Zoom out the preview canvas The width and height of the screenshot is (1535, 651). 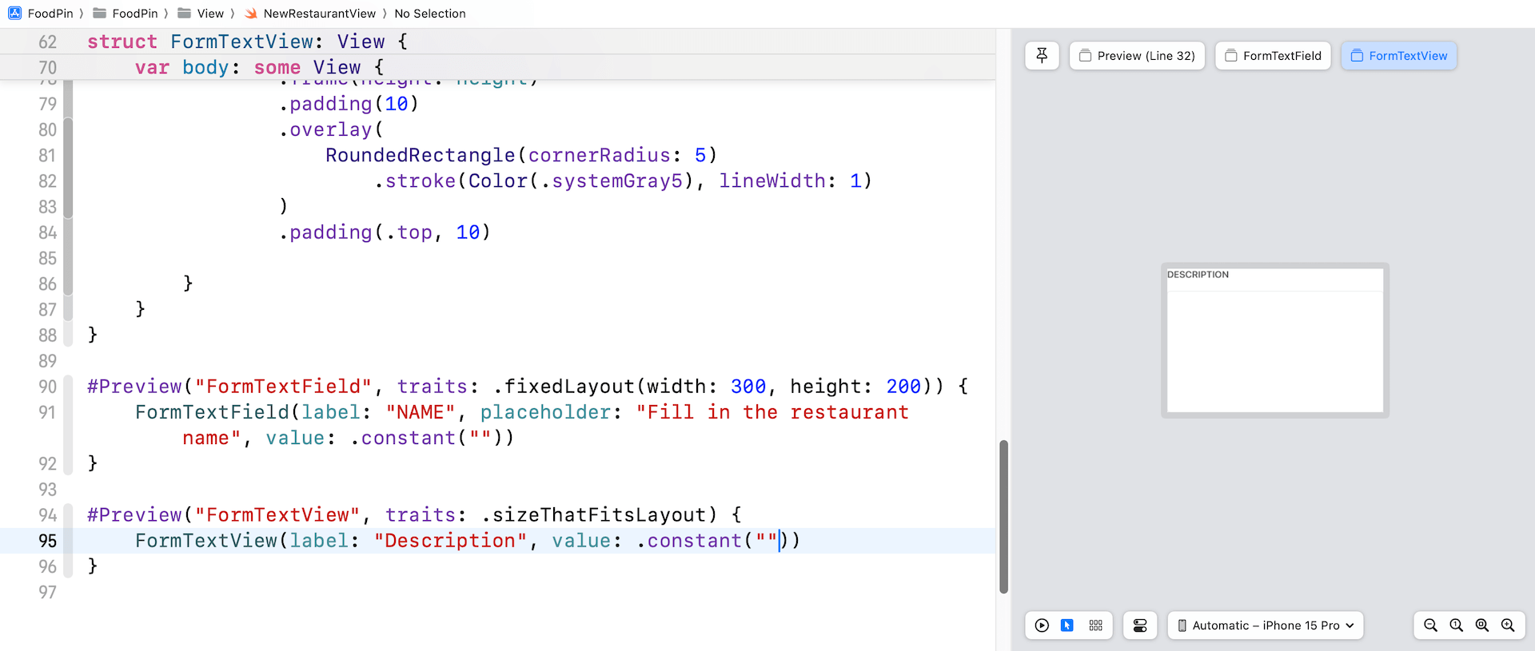point(1431,625)
